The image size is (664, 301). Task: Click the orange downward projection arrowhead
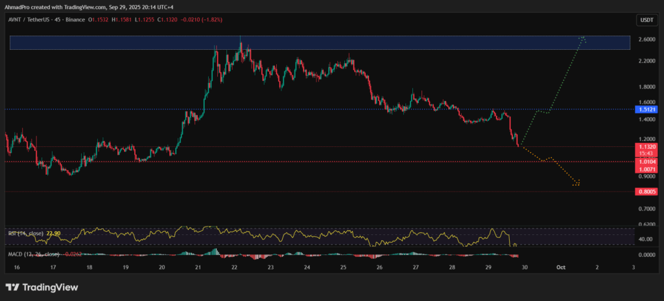click(x=576, y=184)
